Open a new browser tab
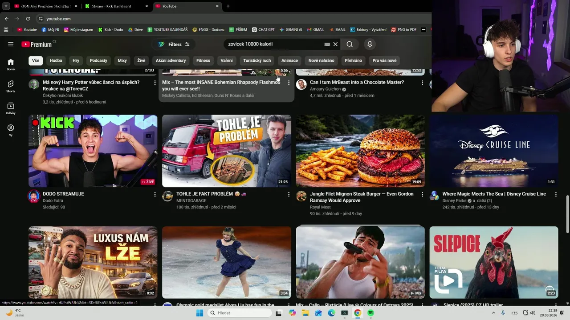Viewport: 570px width, 320px height. 228,6
